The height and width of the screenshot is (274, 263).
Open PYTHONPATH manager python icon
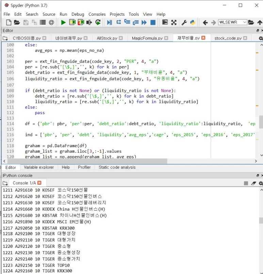tap(193, 22)
